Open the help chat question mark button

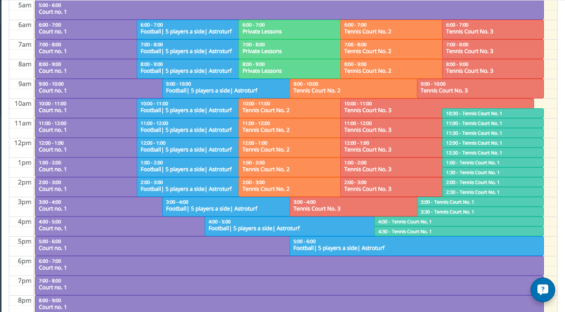click(x=542, y=289)
